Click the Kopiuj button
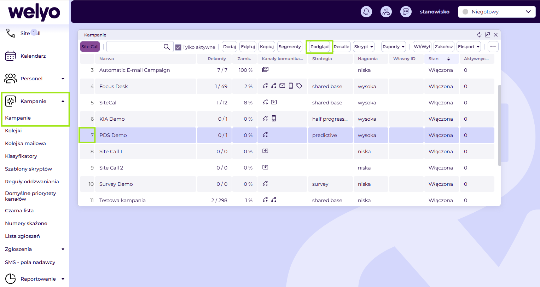The height and width of the screenshot is (287, 540). pyautogui.click(x=267, y=47)
